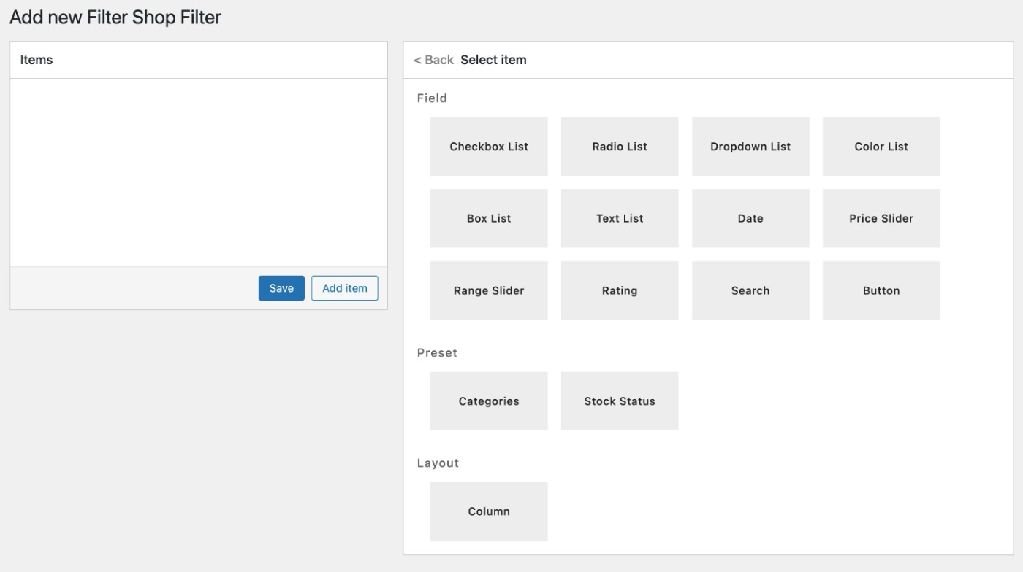Add the Date field
Viewport: 1023px width, 572px height.
click(x=750, y=218)
